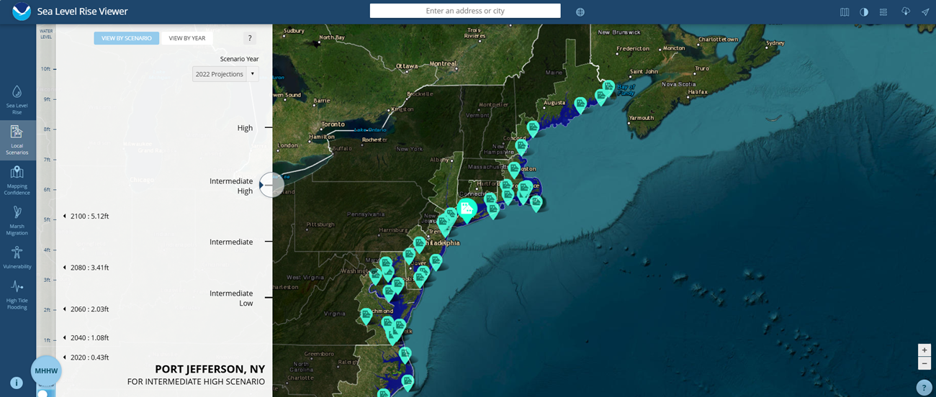Viewport: 936px width, 397px height.
Task: Open the legend list icon
Action: pos(883,12)
